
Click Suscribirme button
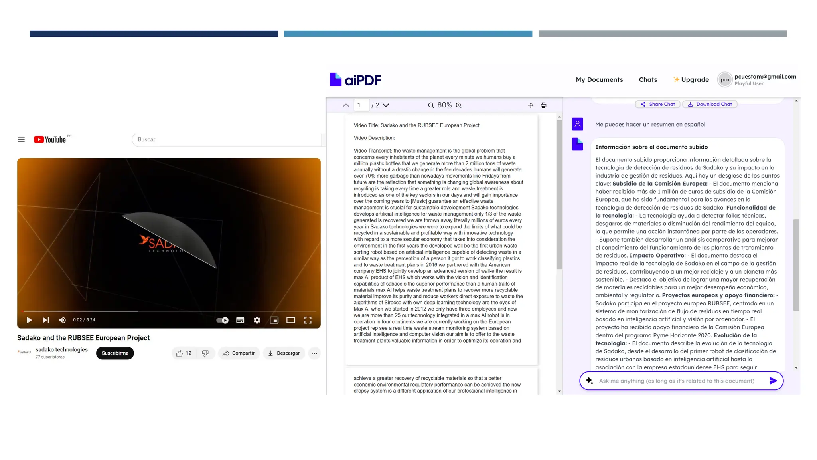[115, 353]
